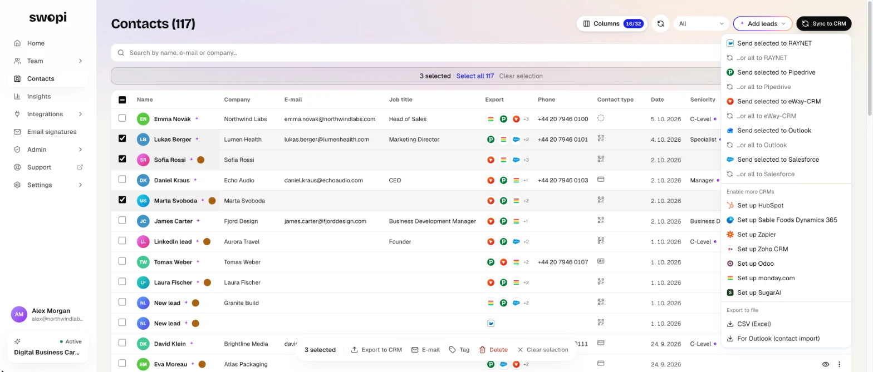873x372 pixels.
Task: Toggle the select-all header checkbox
Action: (122, 100)
